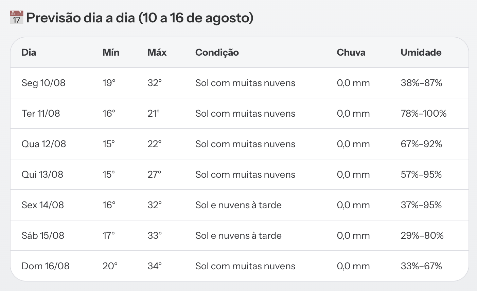Select the 'Seg 10/08' row label
Image resolution: width=477 pixels, height=291 pixels.
point(43,83)
